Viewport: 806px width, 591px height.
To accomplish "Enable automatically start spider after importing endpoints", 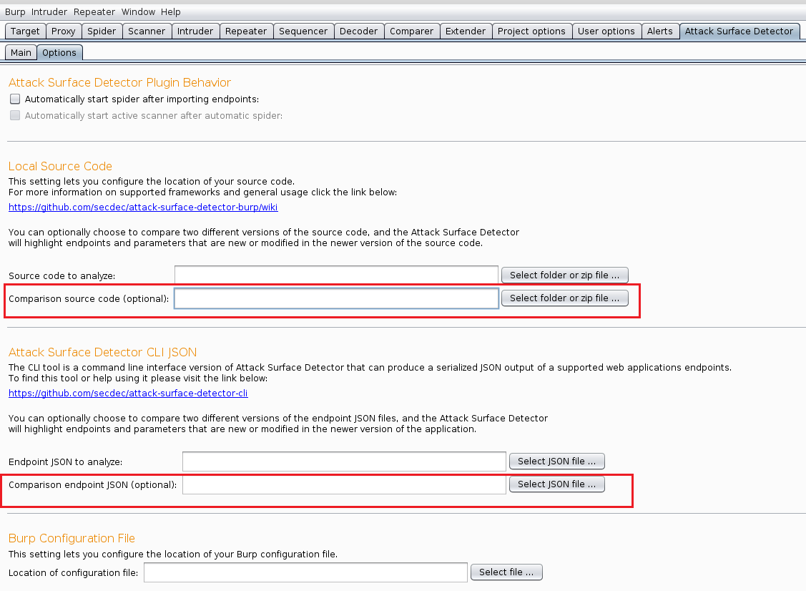I will tap(15, 99).
